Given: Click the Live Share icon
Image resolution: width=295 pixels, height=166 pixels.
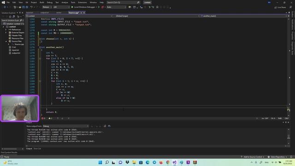Looking at the screenshot, I should [x=276, y=7].
